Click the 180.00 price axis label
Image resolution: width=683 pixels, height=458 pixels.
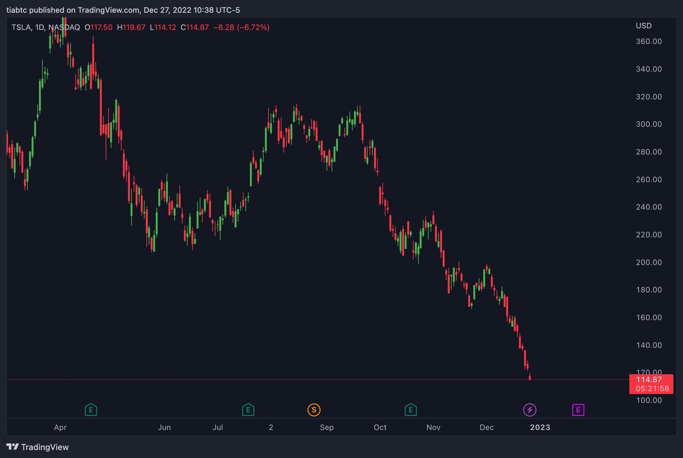coord(649,290)
